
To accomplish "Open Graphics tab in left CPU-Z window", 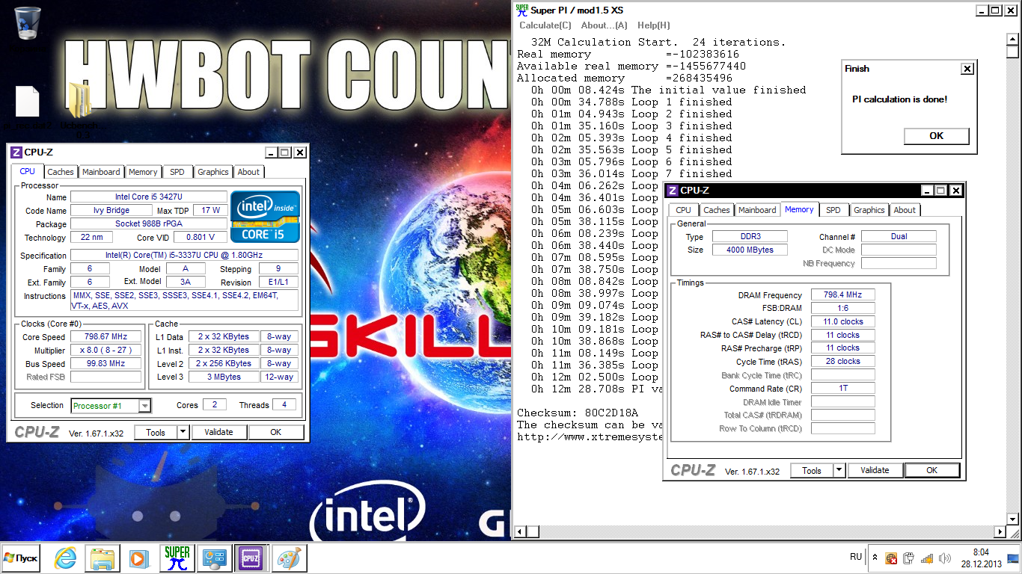I will 213,172.
